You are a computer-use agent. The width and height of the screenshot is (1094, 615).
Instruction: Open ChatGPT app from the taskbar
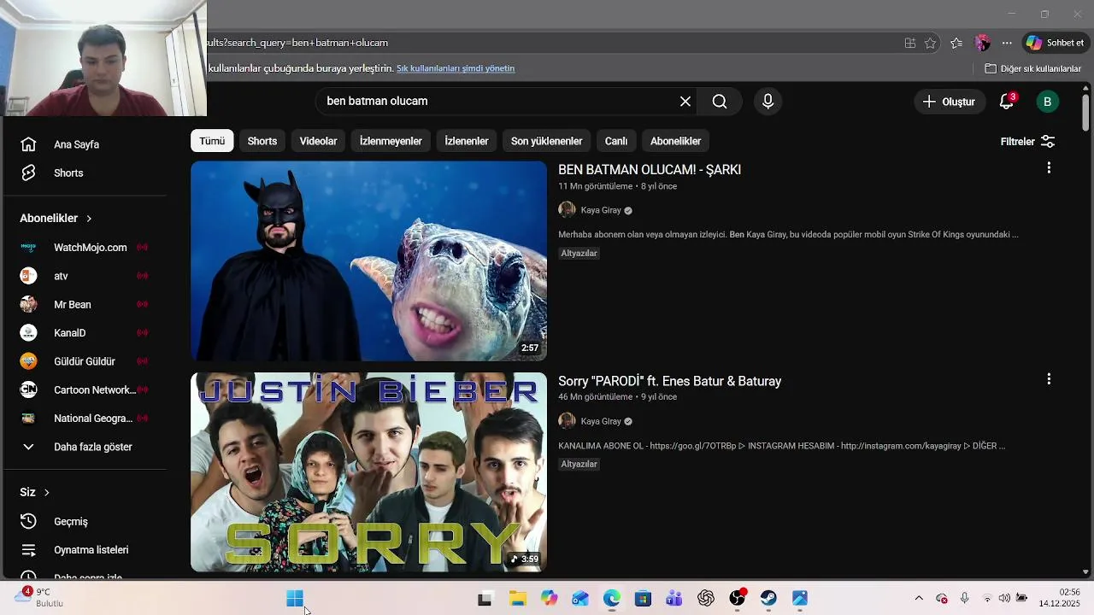(x=706, y=599)
